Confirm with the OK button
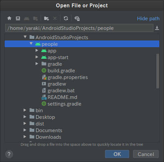Viewport: 164px width, 162px height. 117,154
